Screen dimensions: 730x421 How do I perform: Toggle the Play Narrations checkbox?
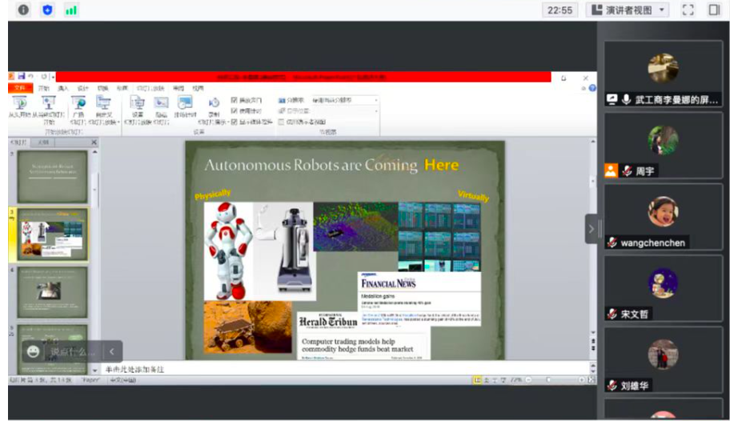(x=235, y=100)
